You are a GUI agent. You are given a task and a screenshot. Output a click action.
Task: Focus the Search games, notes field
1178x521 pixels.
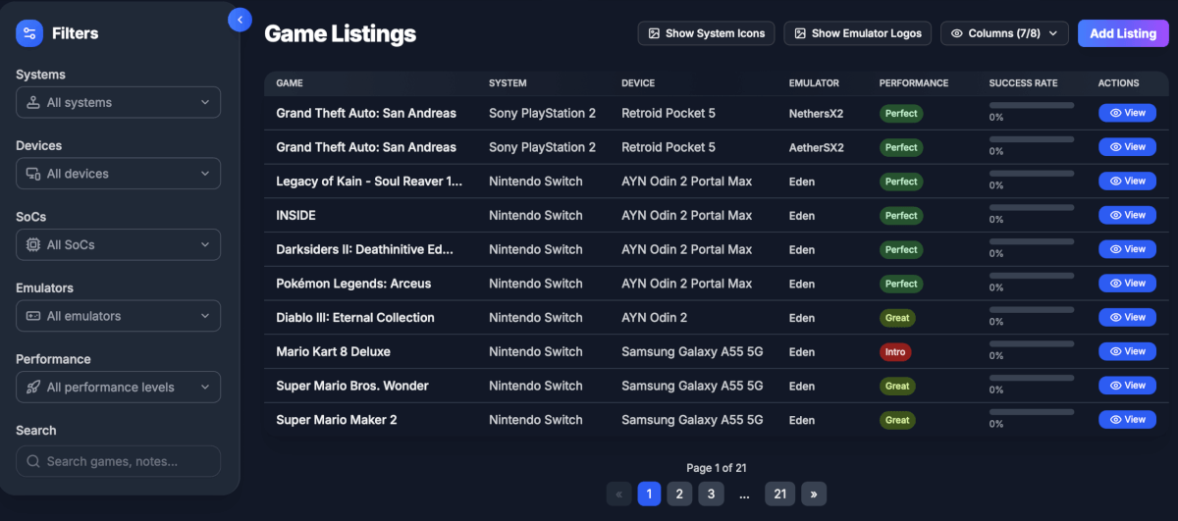118,461
